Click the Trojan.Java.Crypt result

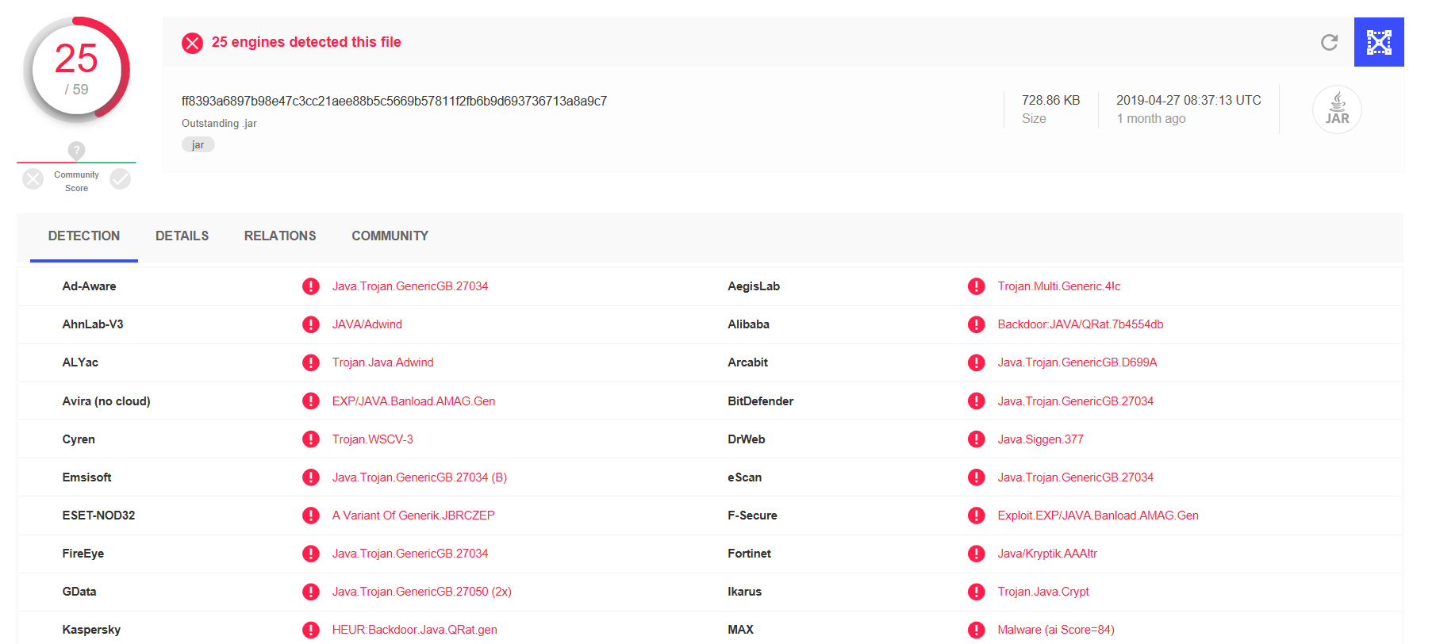[x=1043, y=592]
